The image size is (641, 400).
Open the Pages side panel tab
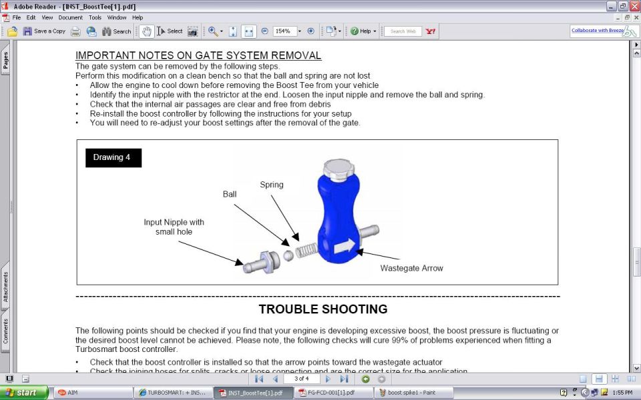pyautogui.click(x=5, y=60)
